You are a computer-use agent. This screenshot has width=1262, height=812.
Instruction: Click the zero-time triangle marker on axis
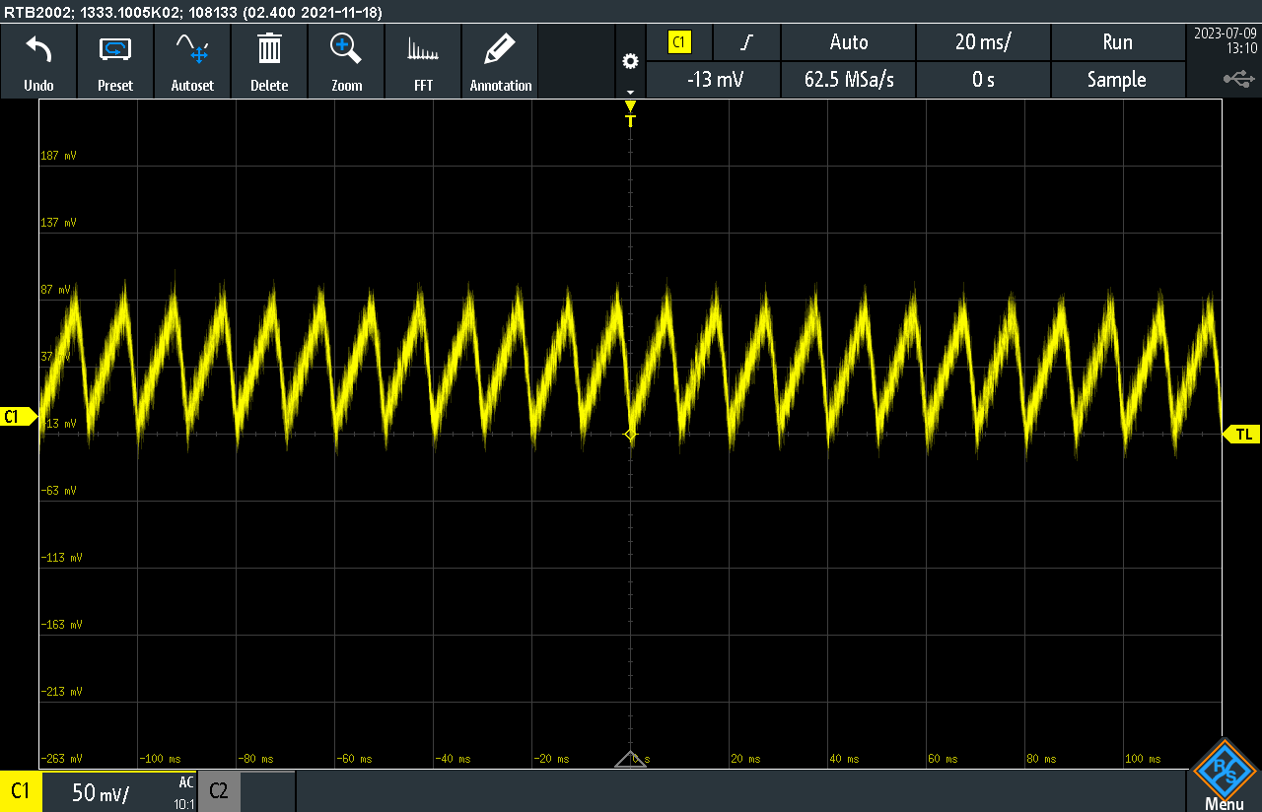630,759
